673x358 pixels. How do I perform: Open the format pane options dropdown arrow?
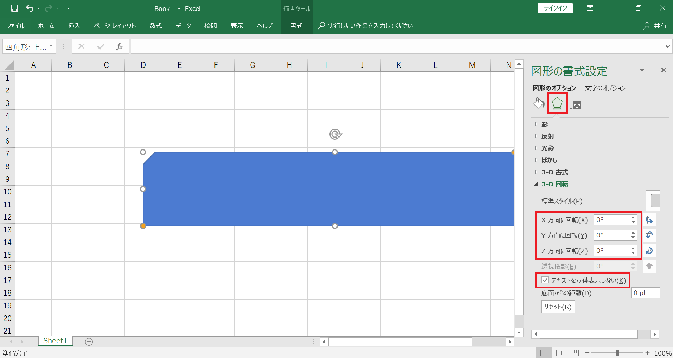(642, 70)
